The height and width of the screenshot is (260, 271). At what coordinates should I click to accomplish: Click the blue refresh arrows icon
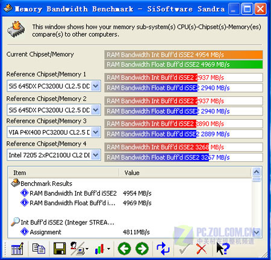pos(163,249)
